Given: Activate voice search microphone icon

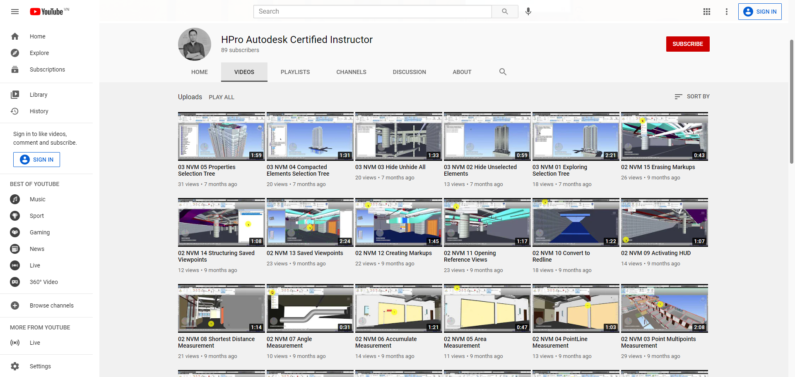Looking at the screenshot, I should (x=528, y=12).
